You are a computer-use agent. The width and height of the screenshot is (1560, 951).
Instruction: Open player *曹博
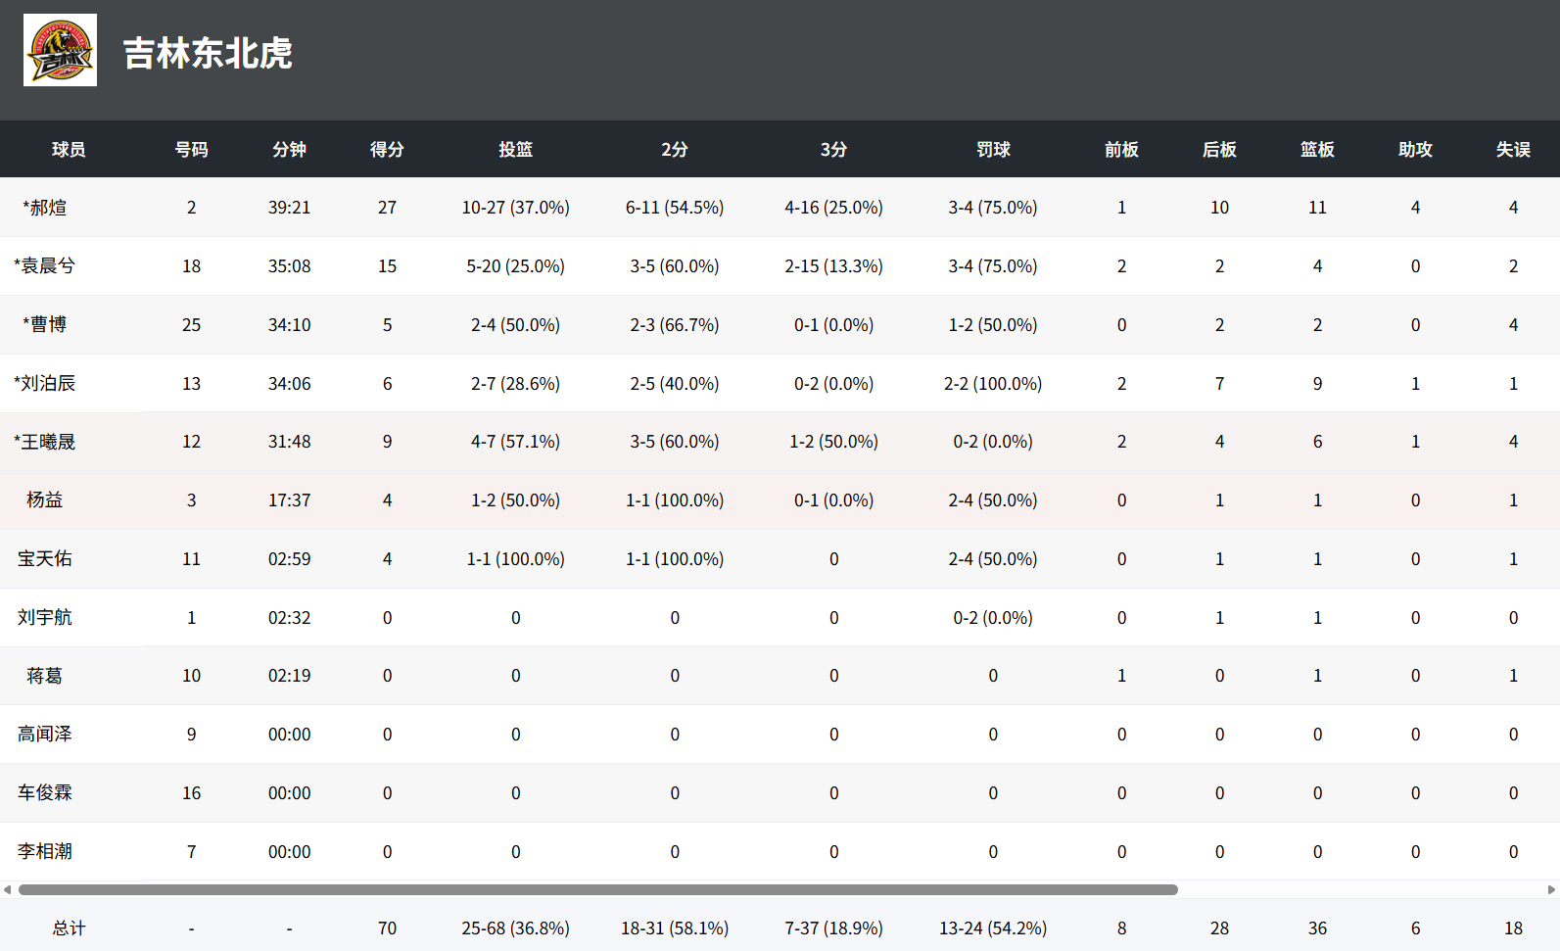(45, 325)
